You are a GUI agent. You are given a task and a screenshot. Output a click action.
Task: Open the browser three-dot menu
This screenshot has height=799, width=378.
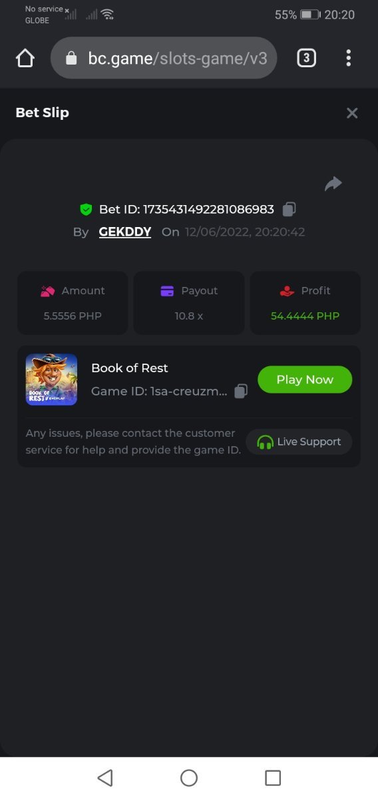[x=348, y=58]
